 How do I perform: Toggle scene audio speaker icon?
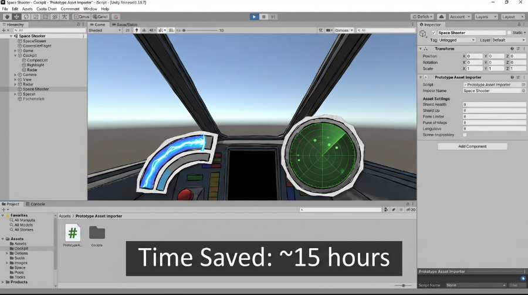151,30
